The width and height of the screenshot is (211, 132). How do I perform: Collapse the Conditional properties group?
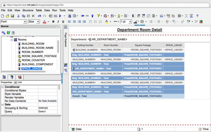[x=3, y=87]
